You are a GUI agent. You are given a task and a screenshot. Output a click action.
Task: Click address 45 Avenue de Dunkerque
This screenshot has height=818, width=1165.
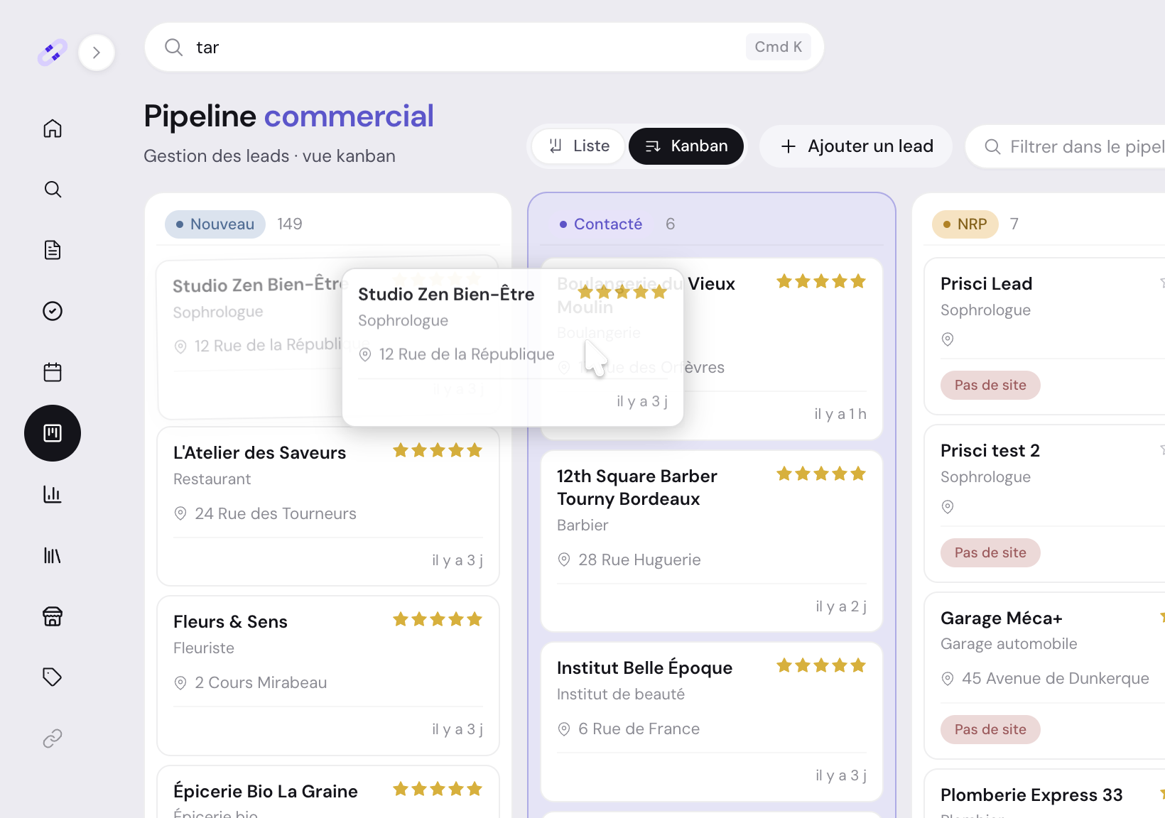pos(1056,679)
